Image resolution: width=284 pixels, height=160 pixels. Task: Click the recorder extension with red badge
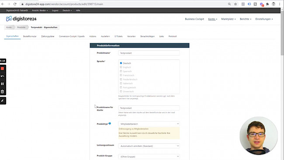point(262,4)
